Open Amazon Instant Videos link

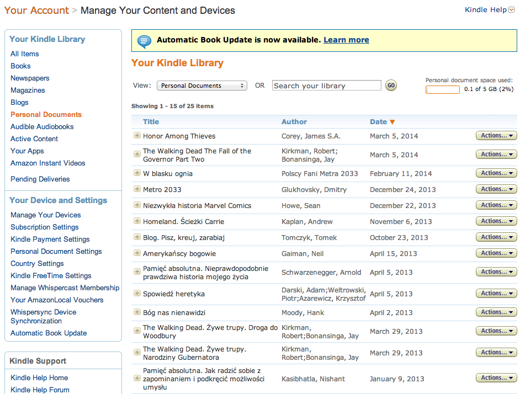(48, 163)
